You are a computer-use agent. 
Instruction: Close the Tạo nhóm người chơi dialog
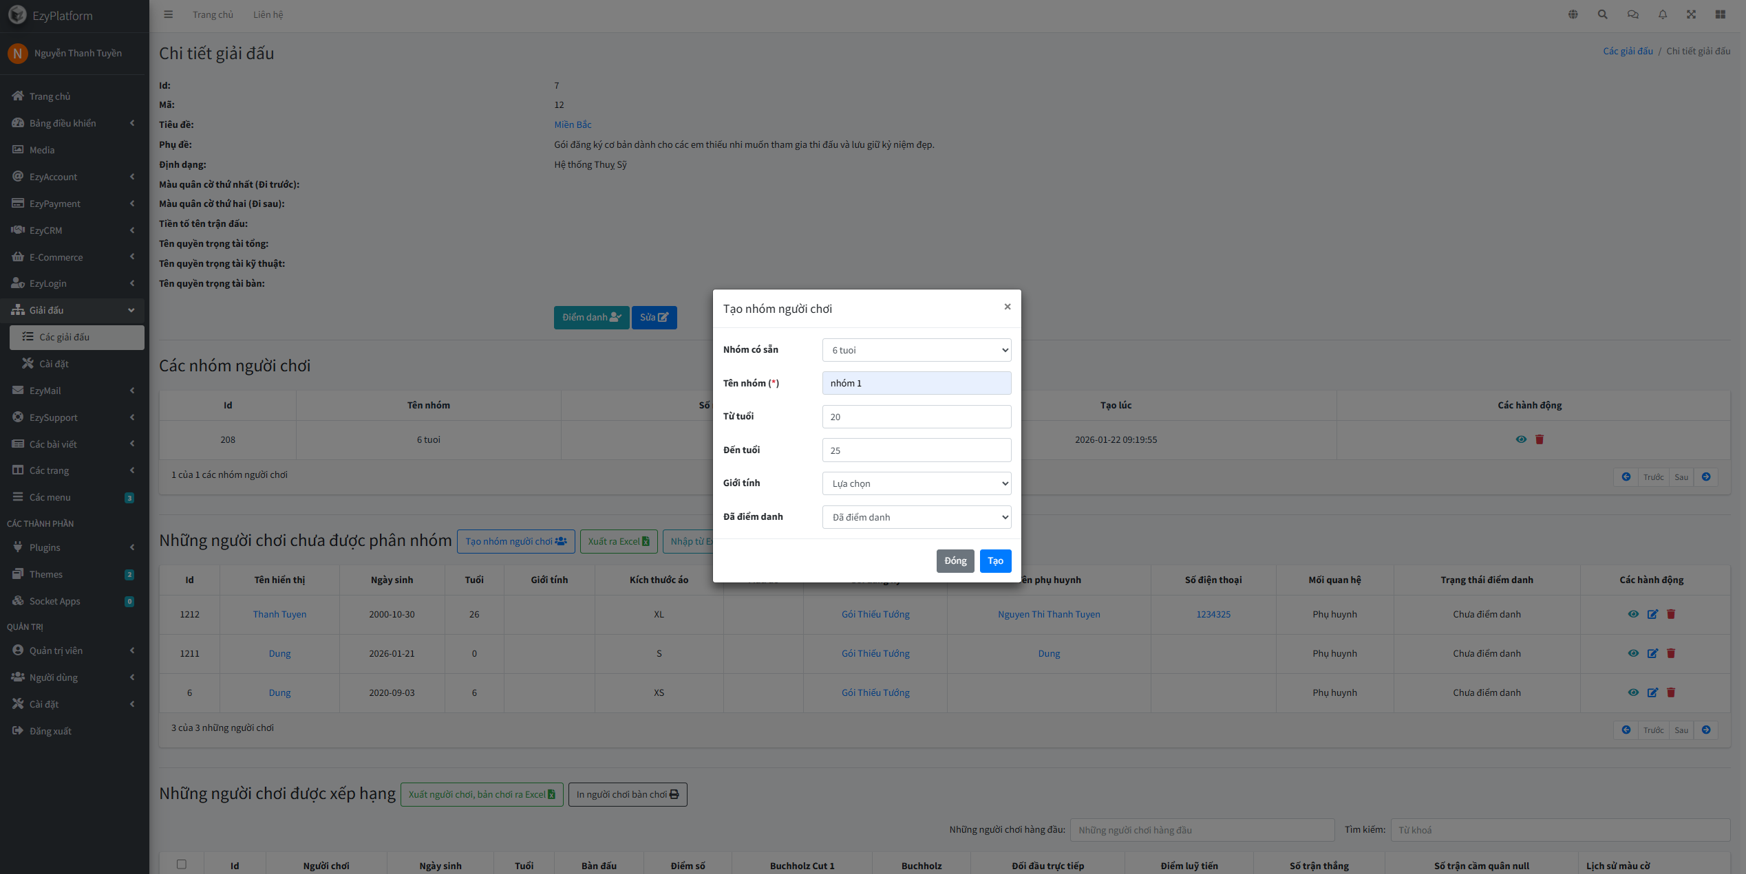(x=1008, y=307)
